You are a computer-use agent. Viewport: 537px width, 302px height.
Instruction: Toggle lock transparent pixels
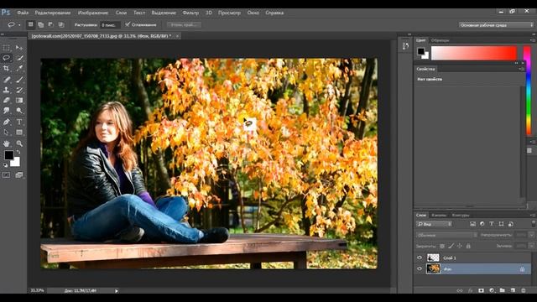[x=442, y=246]
